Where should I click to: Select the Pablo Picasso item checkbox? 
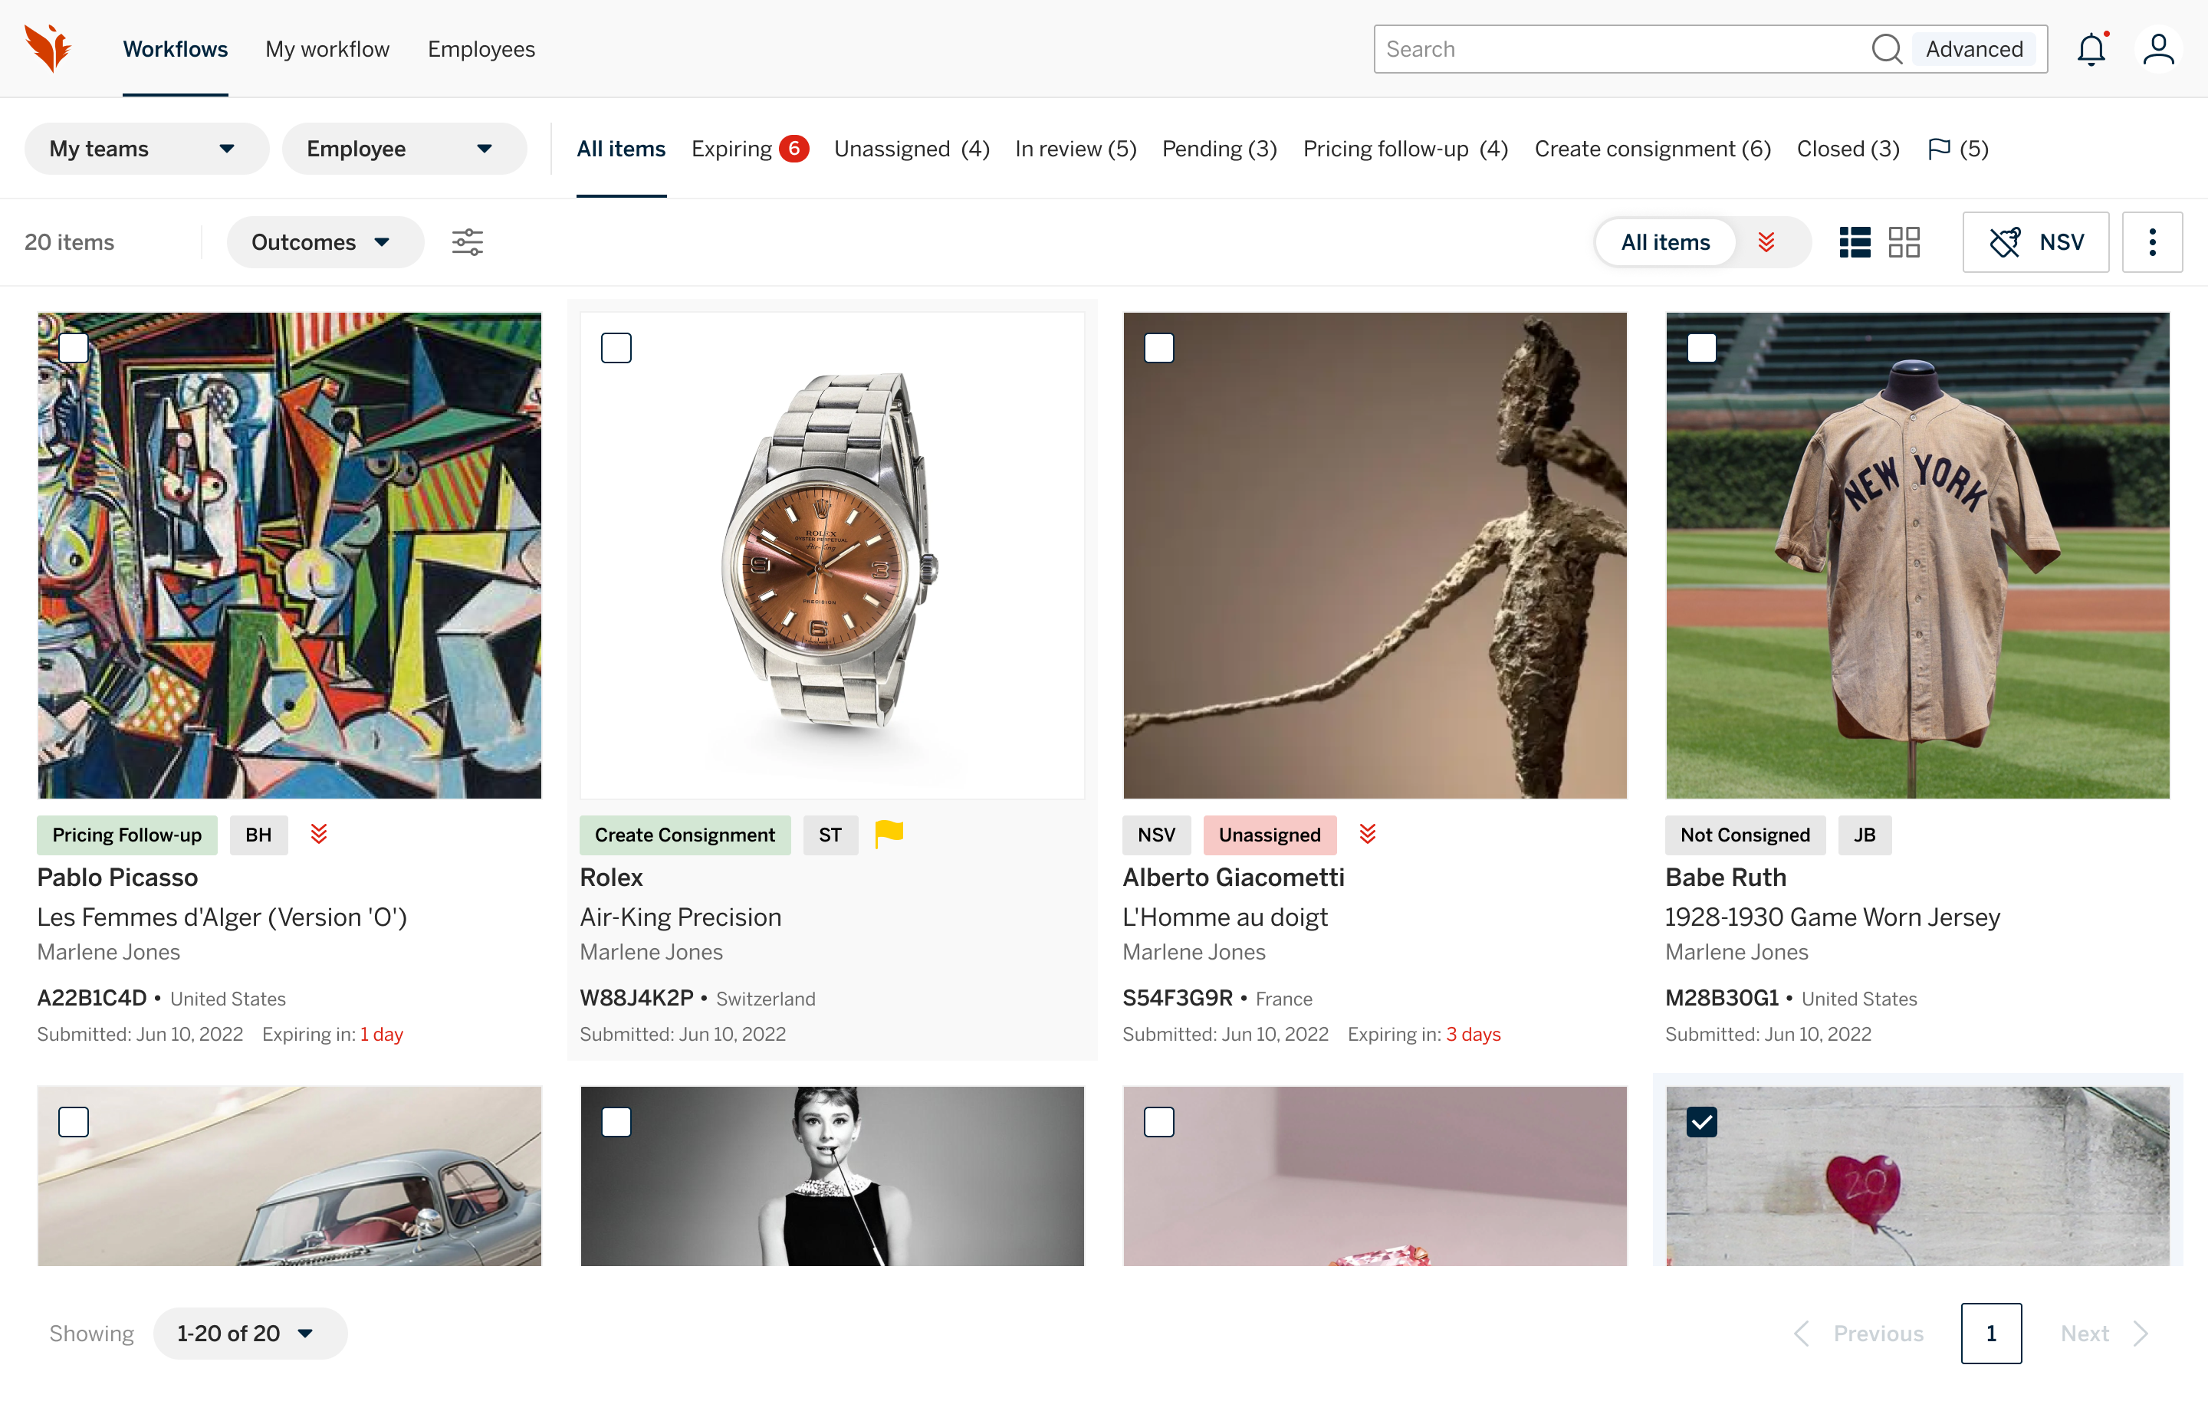pos(74,347)
